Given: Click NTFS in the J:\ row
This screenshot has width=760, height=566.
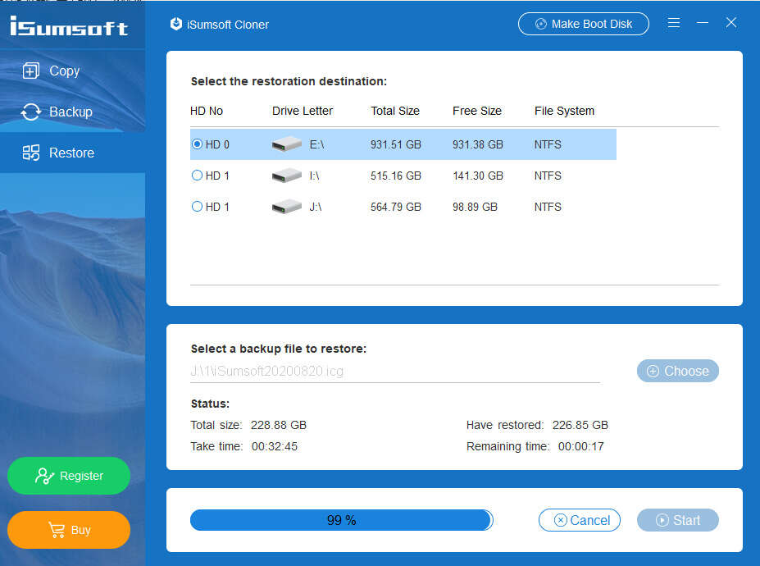Looking at the screenshot, I should (548, 207).
